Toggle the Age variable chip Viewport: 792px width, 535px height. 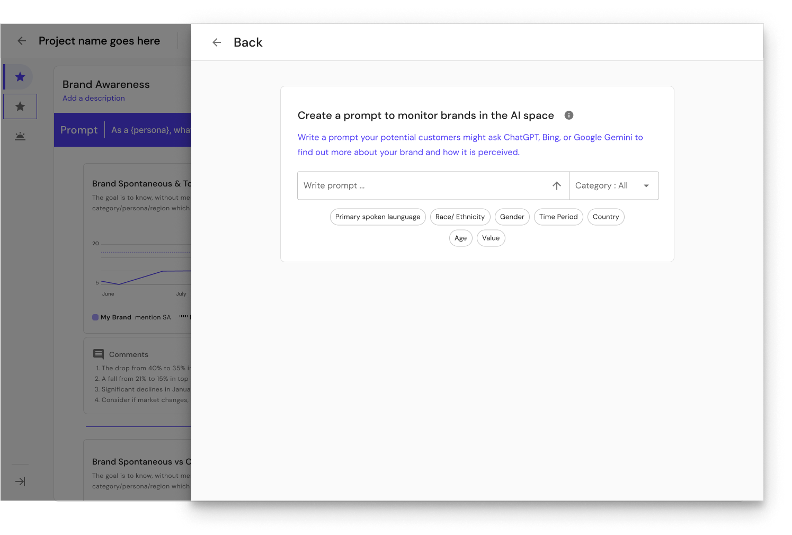(460, 238)
